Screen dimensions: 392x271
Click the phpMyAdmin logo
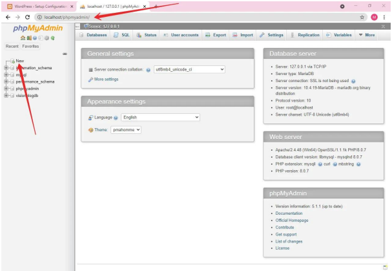(x=37, y=28)
